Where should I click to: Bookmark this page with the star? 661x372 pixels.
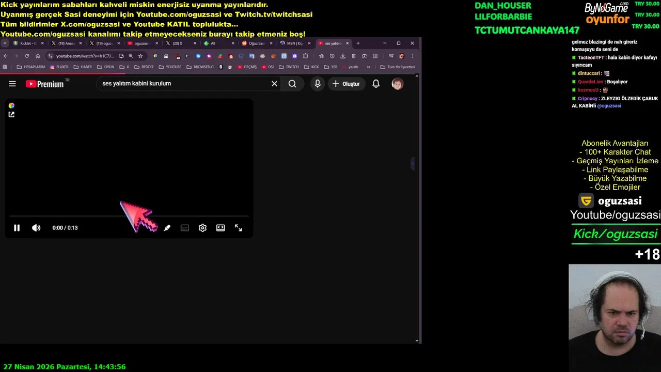[x=140, y=56]
